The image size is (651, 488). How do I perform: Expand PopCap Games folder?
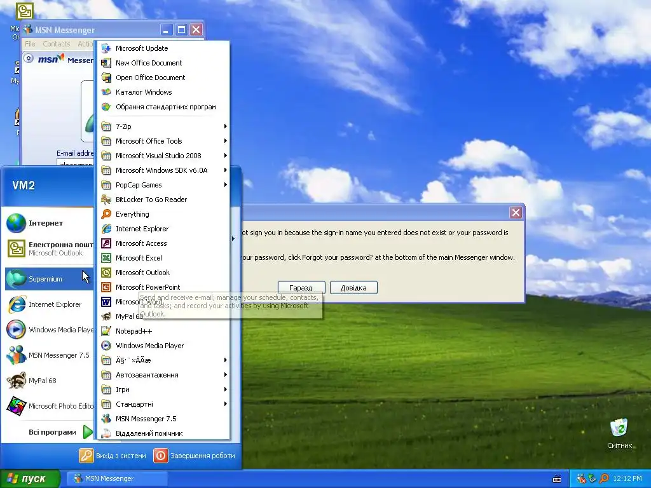pyautogui.click(x=164, y=185)
